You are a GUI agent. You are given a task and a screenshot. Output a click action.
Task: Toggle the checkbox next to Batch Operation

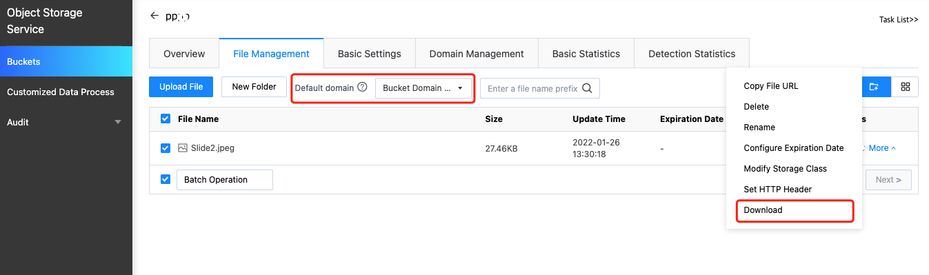click(x=166, y=179)
